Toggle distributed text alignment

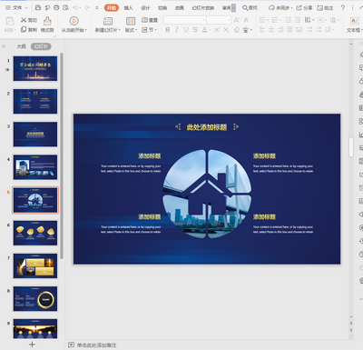pyautogui.click(x=299, y=29)
